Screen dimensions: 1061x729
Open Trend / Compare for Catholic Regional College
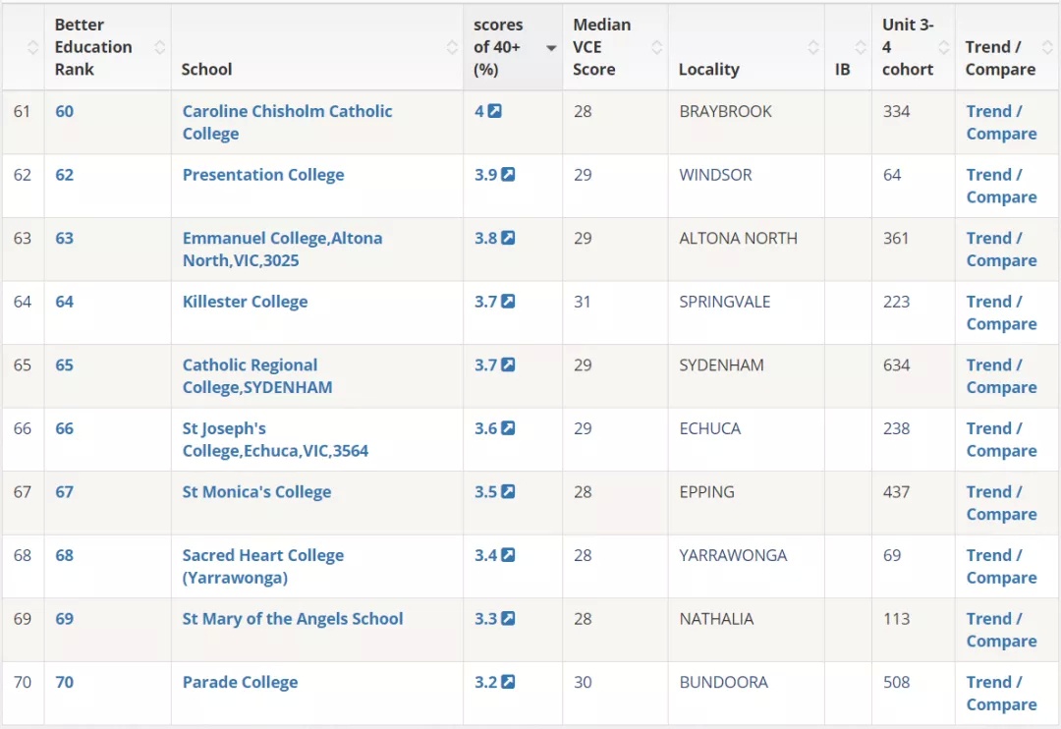(x=1001, y=376)
